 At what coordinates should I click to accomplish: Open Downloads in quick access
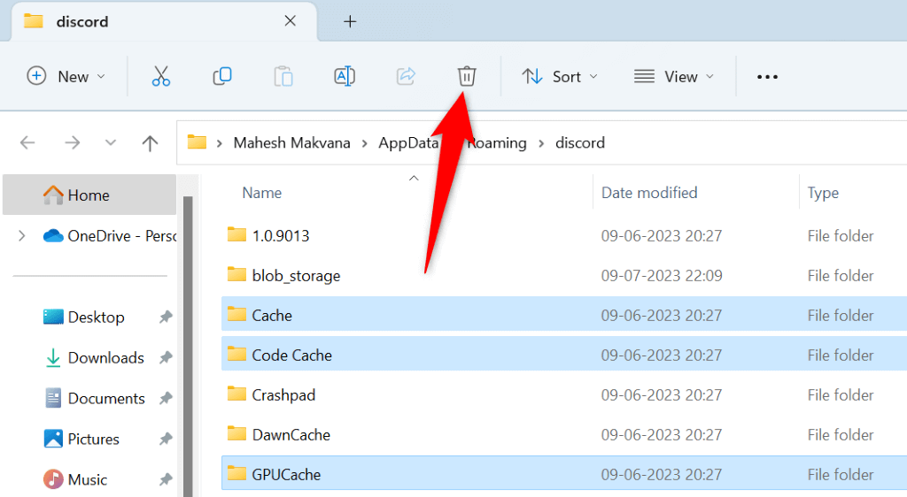94,358
